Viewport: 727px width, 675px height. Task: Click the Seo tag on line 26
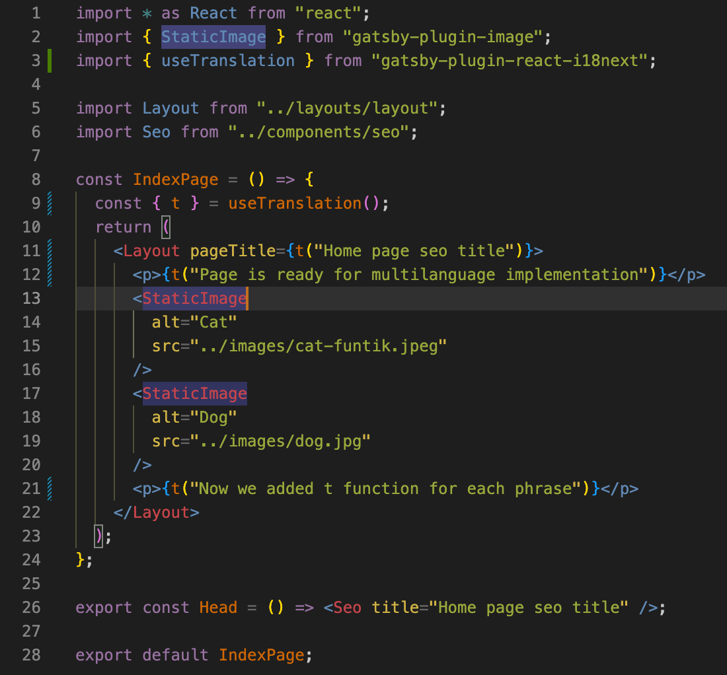point(347,608)
